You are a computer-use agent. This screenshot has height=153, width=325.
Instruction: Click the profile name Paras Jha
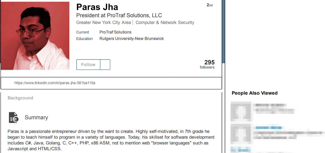pyautogui.click(x=97, y=7)
